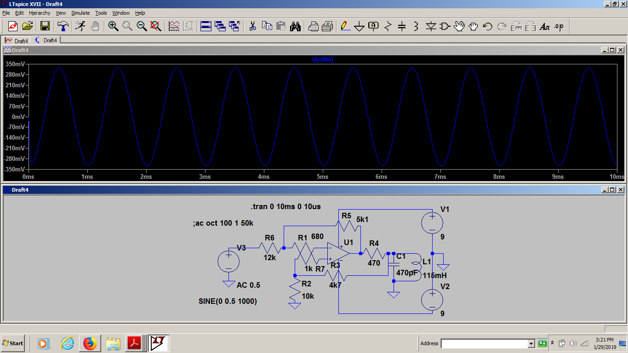Image resolution: width=628 pixels, height=353 pixels.
Task: Open a file with the folder icon
Action: (x=28, y=26)
